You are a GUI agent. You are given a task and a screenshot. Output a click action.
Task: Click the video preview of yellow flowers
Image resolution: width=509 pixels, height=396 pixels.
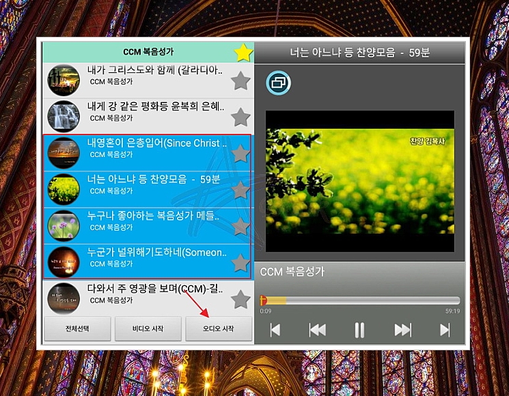(x=360, y=181)
